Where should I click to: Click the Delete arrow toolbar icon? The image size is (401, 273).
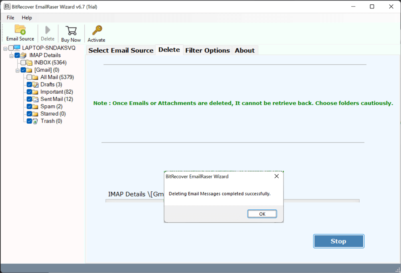48,30
